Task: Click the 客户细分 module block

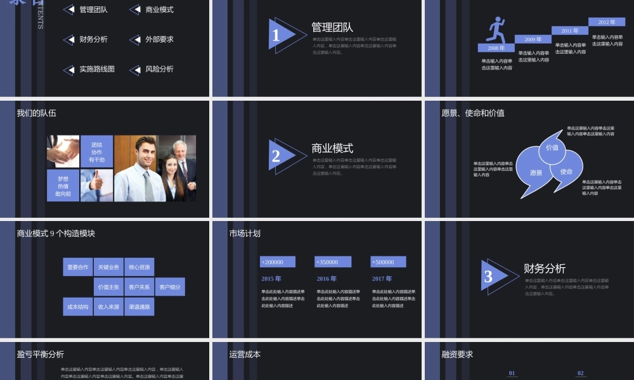Action: coord(170,287)
